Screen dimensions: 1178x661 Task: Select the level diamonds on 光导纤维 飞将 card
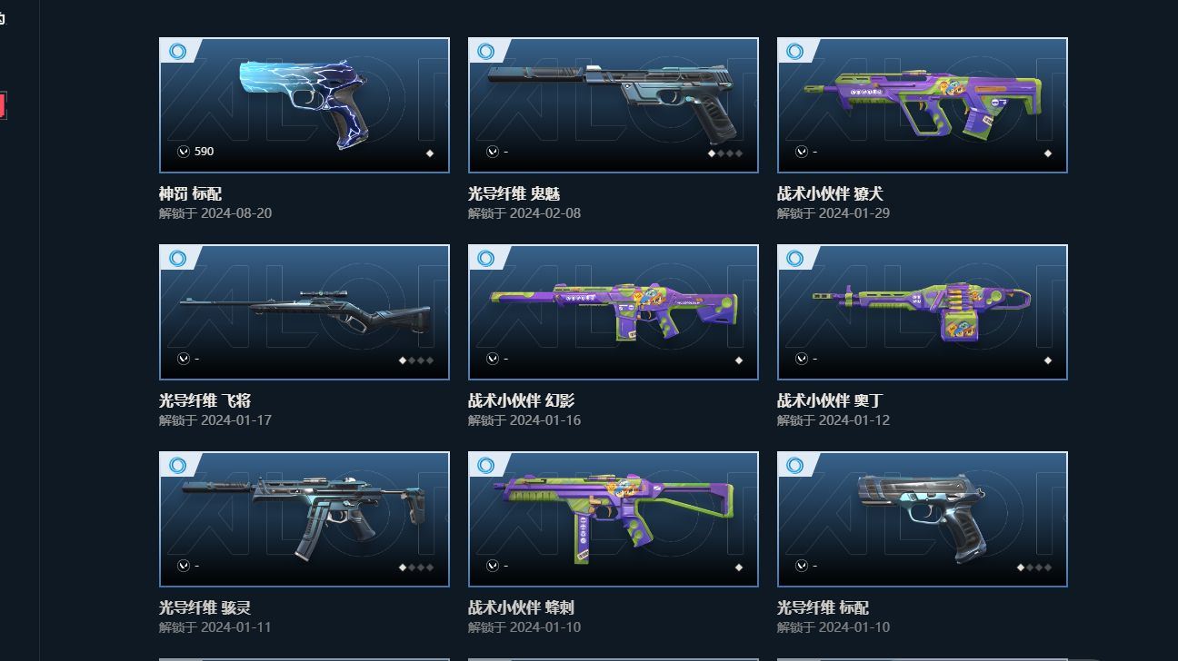pos(416,360)
